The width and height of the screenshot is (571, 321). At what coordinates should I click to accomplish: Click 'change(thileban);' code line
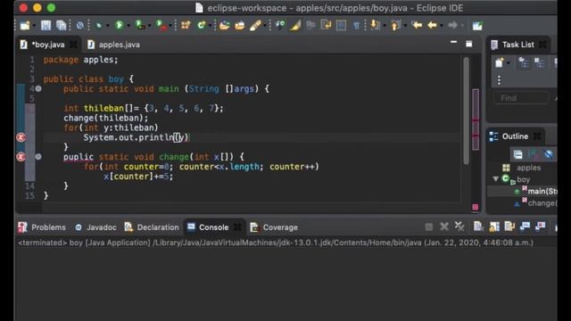(105, 118)
